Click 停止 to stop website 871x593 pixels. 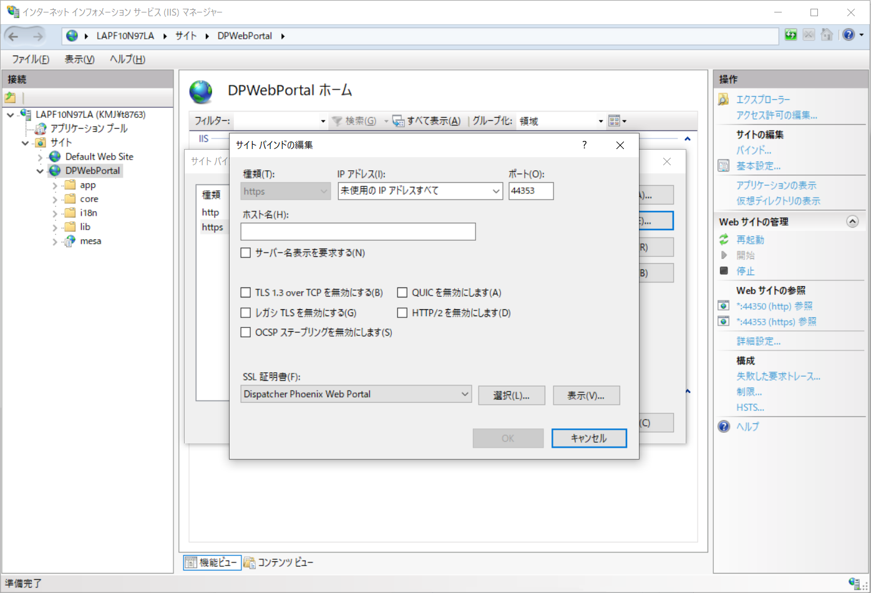click(746, 271)
